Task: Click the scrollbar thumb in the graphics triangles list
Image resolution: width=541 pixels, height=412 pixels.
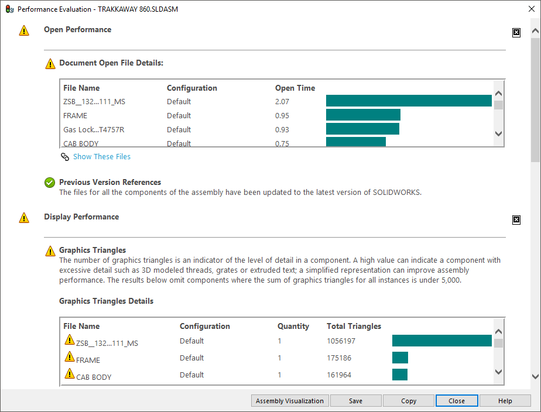Action: 498,343
